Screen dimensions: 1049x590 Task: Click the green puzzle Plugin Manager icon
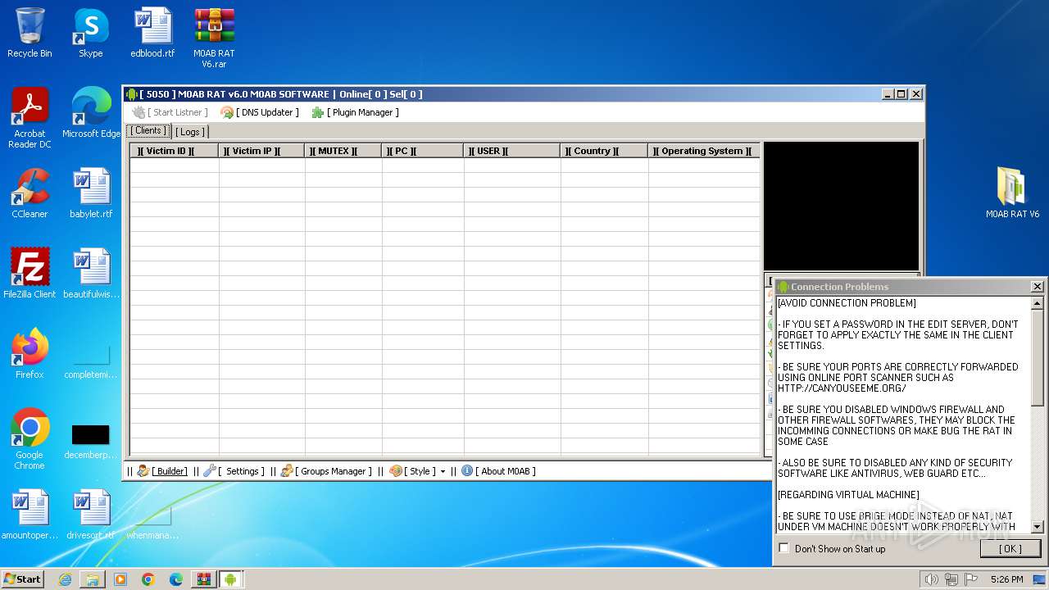(x=318, y=112)
